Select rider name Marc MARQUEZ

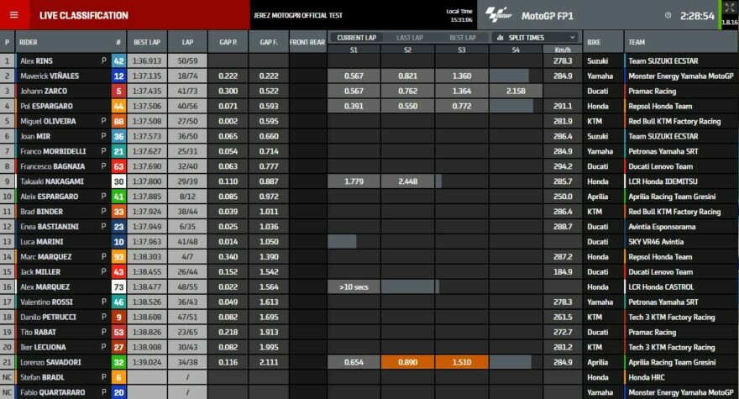coord(45,257)
